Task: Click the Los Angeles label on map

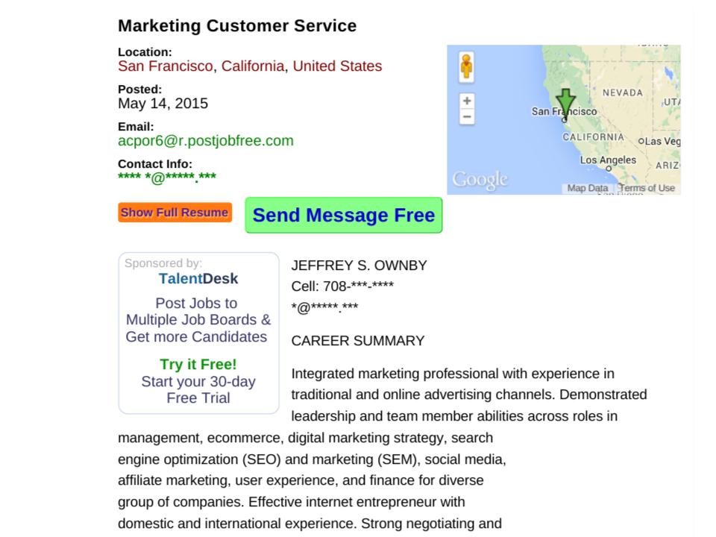Action: [608, 160]
